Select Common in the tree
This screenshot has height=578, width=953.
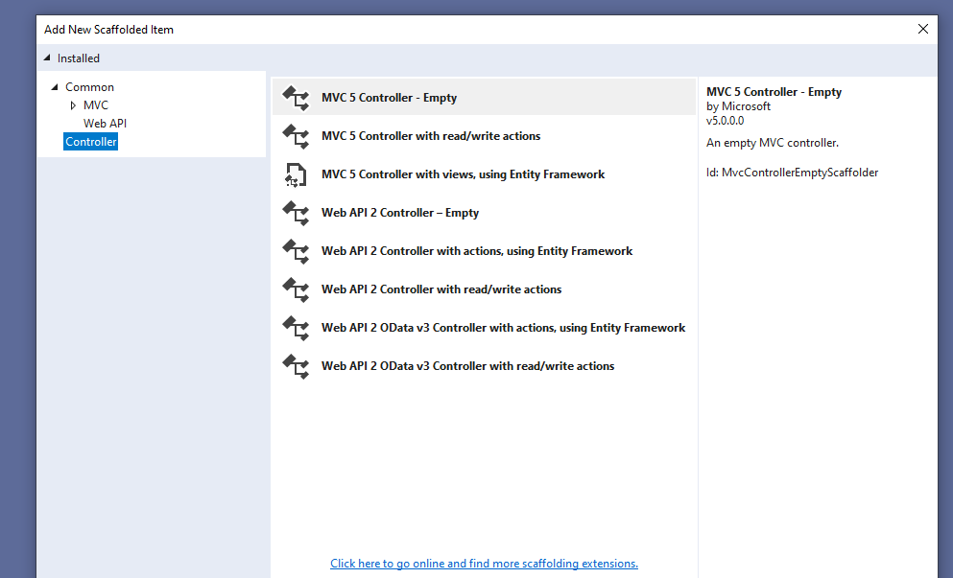[90, 87]
